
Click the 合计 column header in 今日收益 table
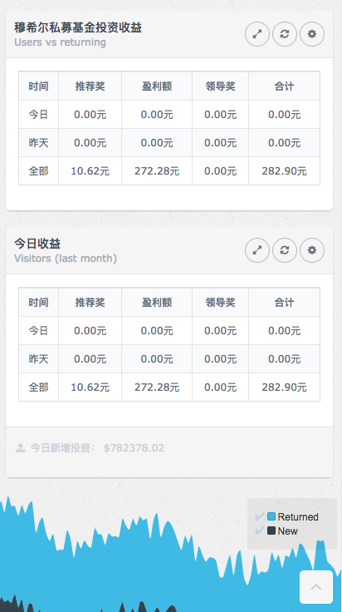pyautogui.click(x=285, y=302)
